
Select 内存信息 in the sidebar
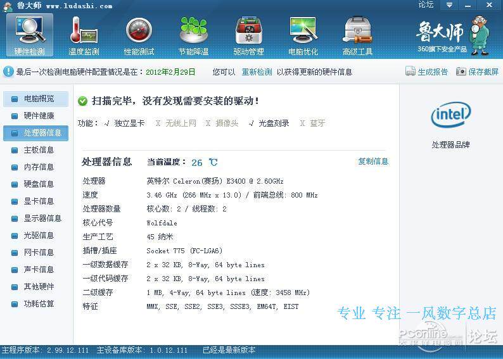tap(35, 167)
